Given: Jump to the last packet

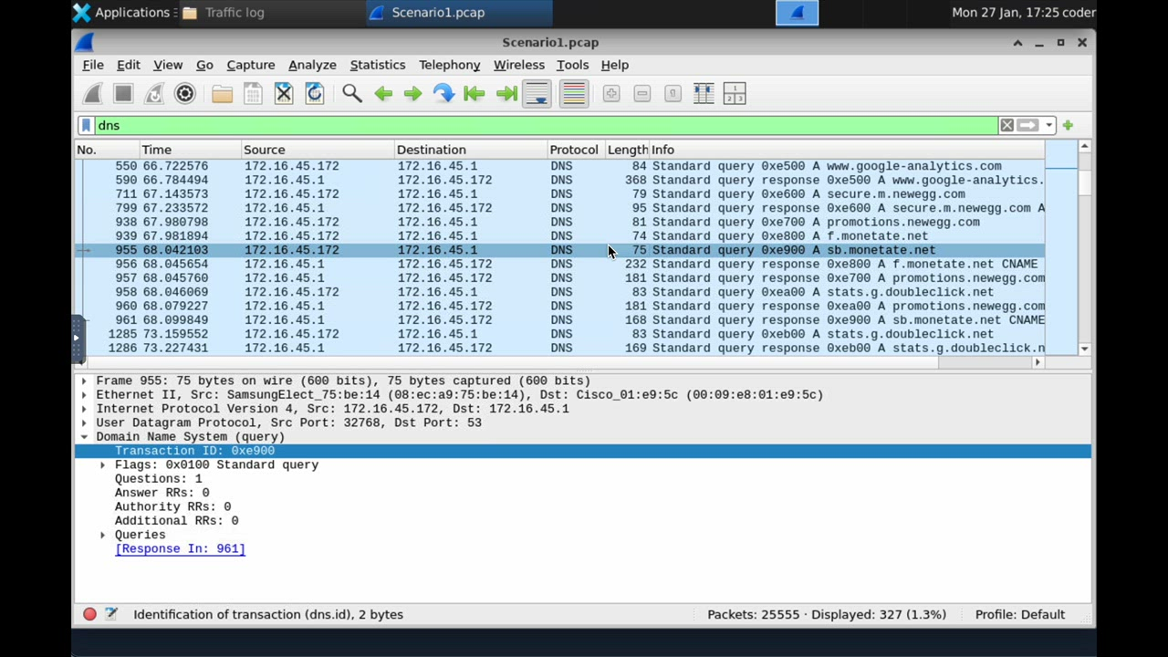Looking at the screenshot, I should [506, 94].
